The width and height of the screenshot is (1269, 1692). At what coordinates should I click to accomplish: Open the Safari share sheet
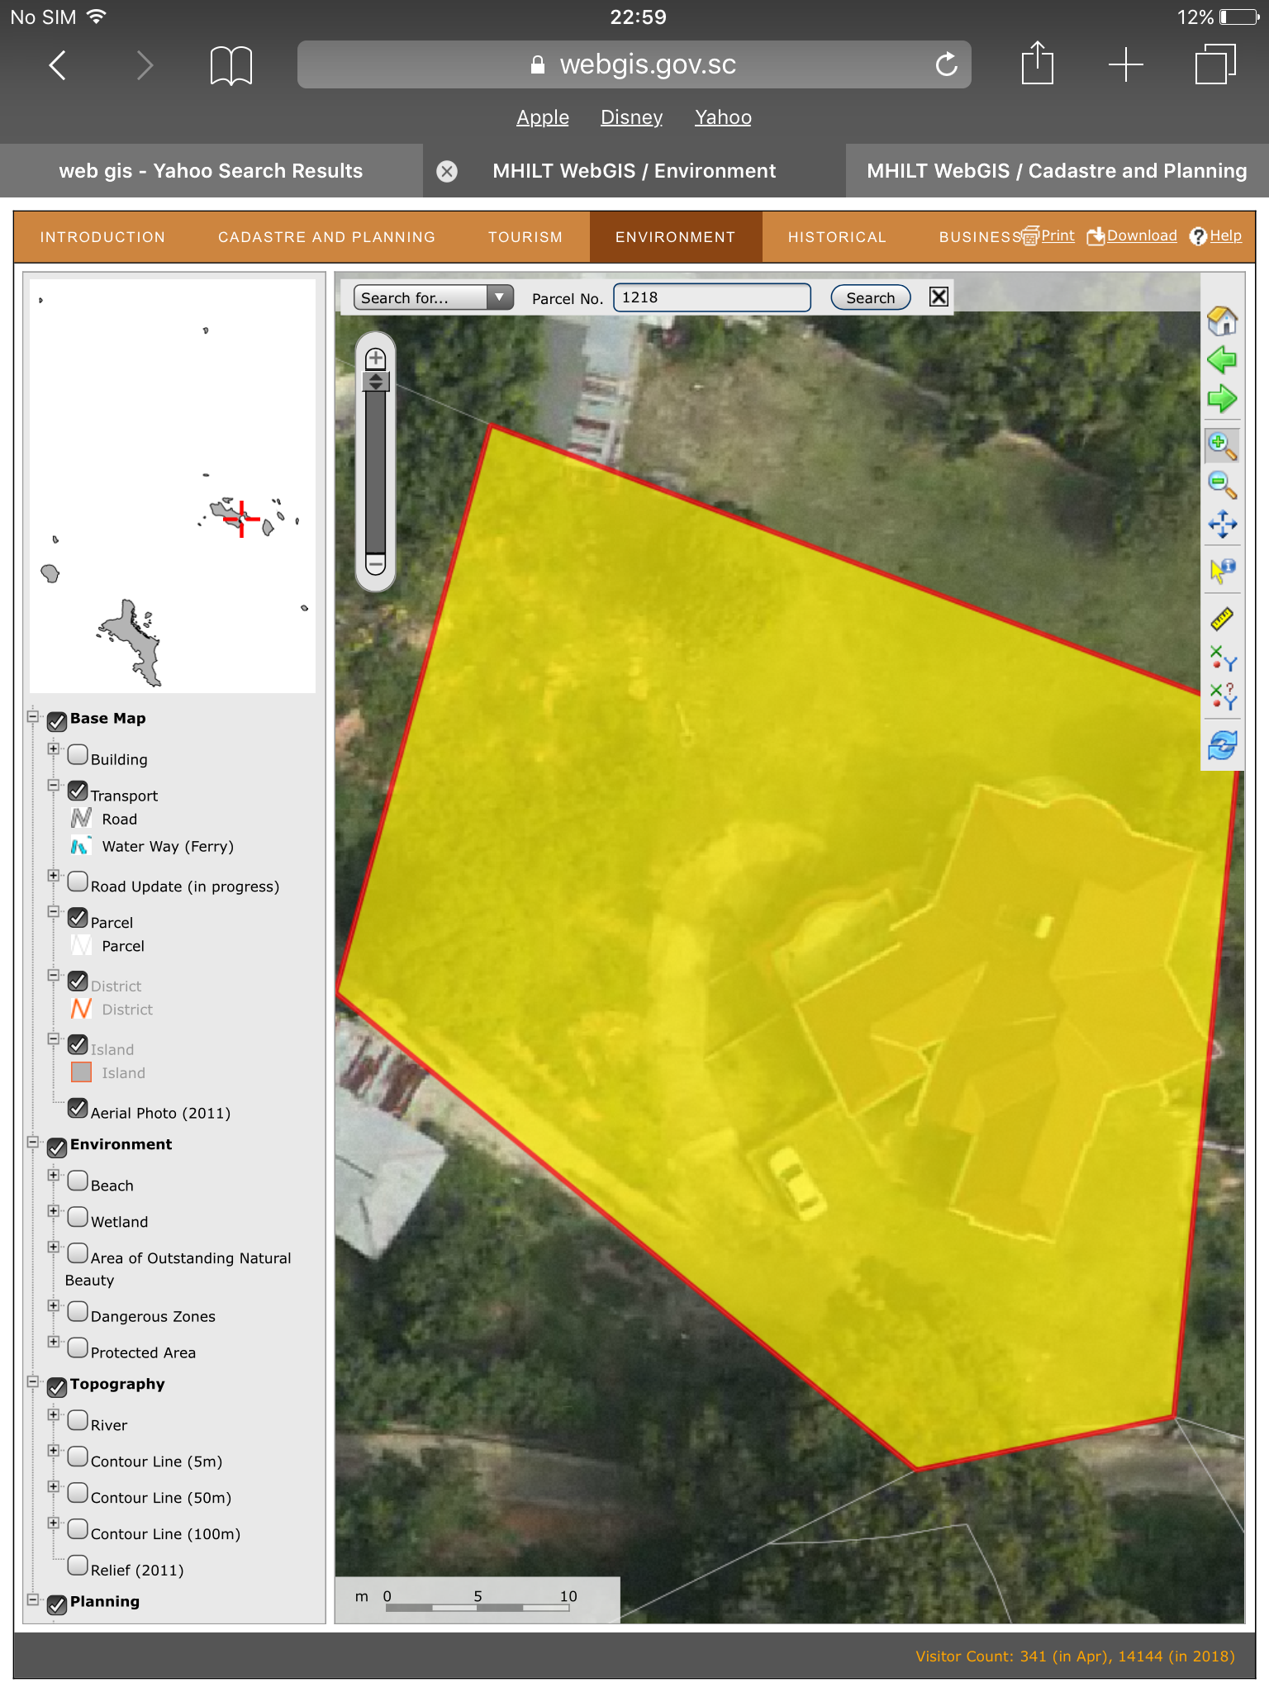(x=1037, y=63)
